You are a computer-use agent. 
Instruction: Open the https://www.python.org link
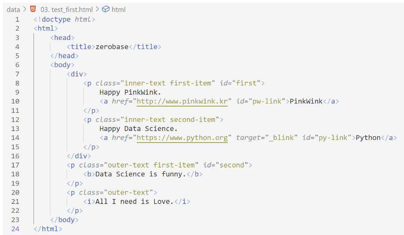[182, 138]
